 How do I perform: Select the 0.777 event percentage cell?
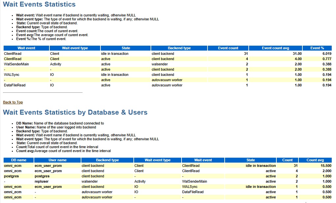[326, 59]
